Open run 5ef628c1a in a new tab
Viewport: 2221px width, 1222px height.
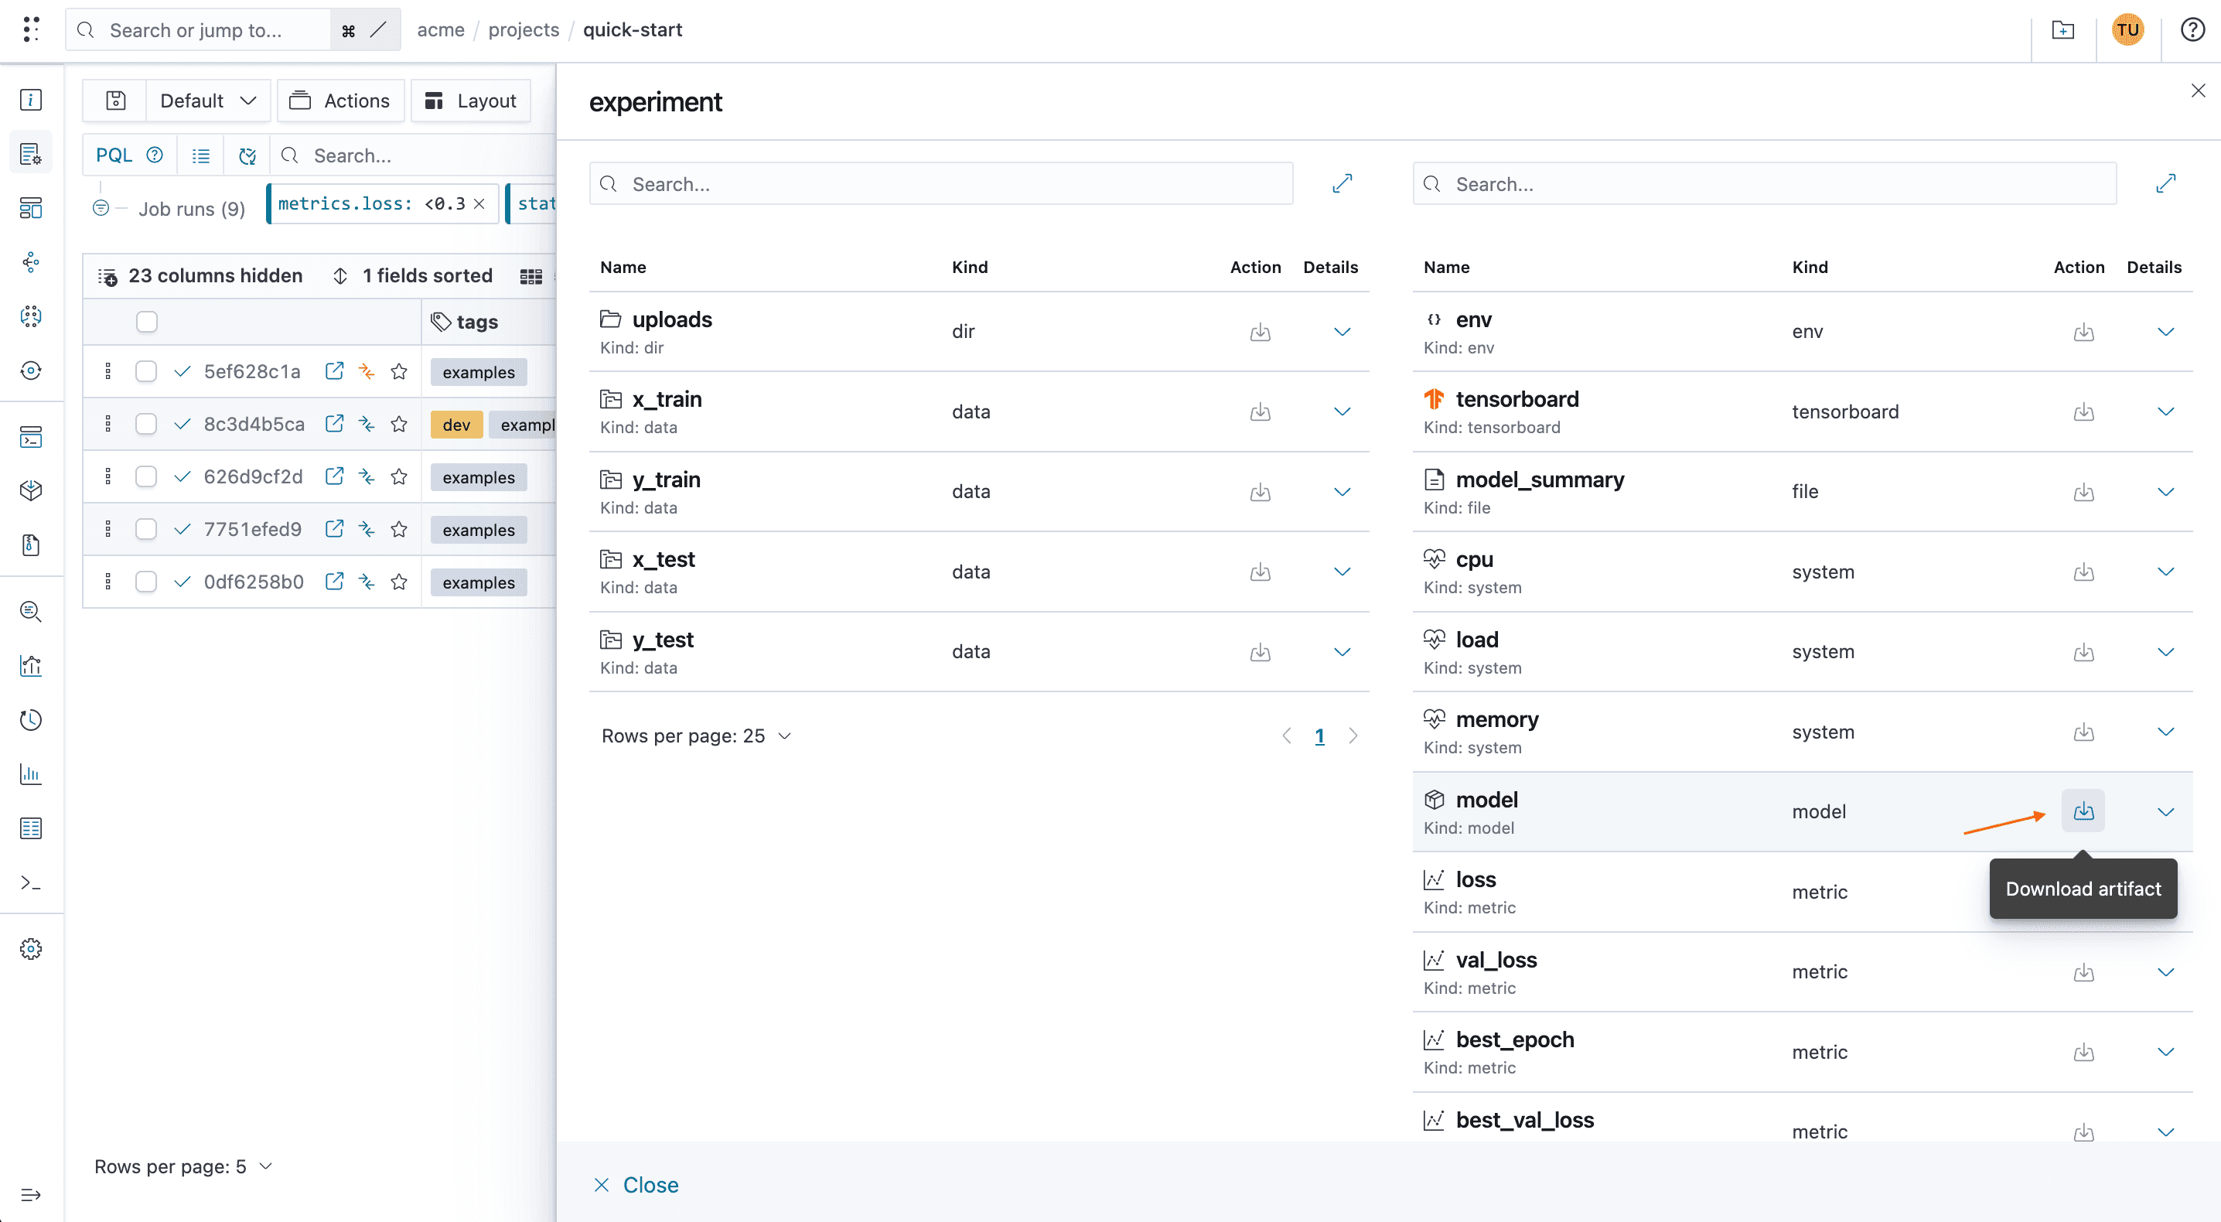pyautogui.click(x=333, y=370)
